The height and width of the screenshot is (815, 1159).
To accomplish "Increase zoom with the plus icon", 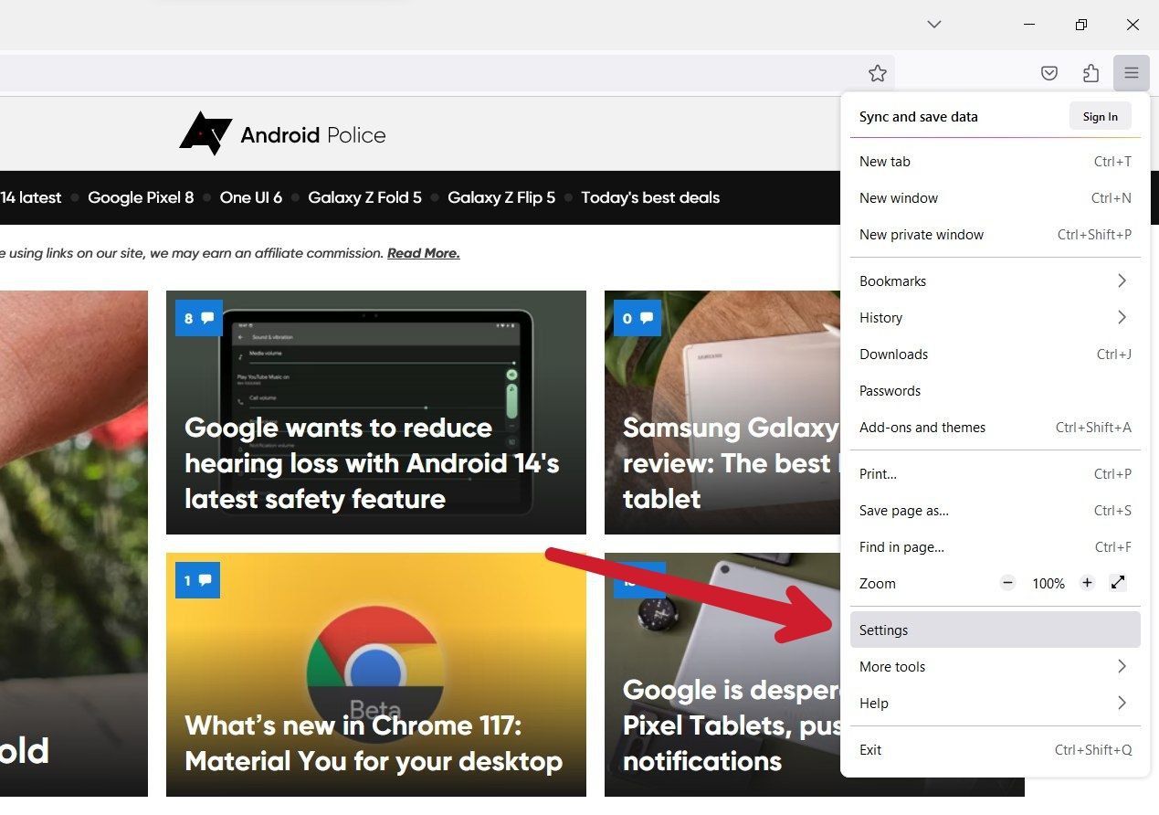I will [x=1087, y=583].
